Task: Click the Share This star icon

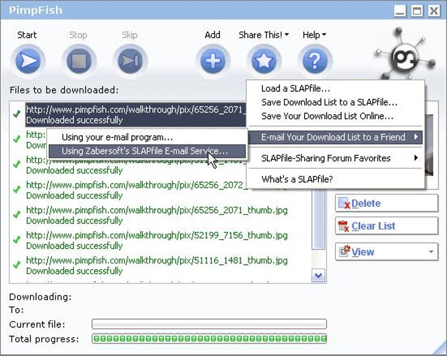Action: 264,61
